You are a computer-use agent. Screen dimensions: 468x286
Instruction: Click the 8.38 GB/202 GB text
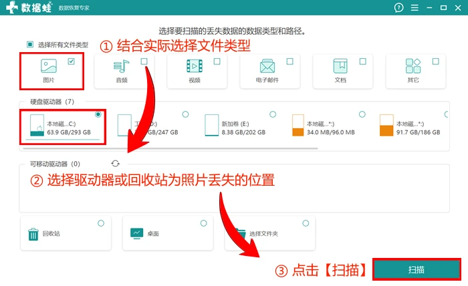243,132
